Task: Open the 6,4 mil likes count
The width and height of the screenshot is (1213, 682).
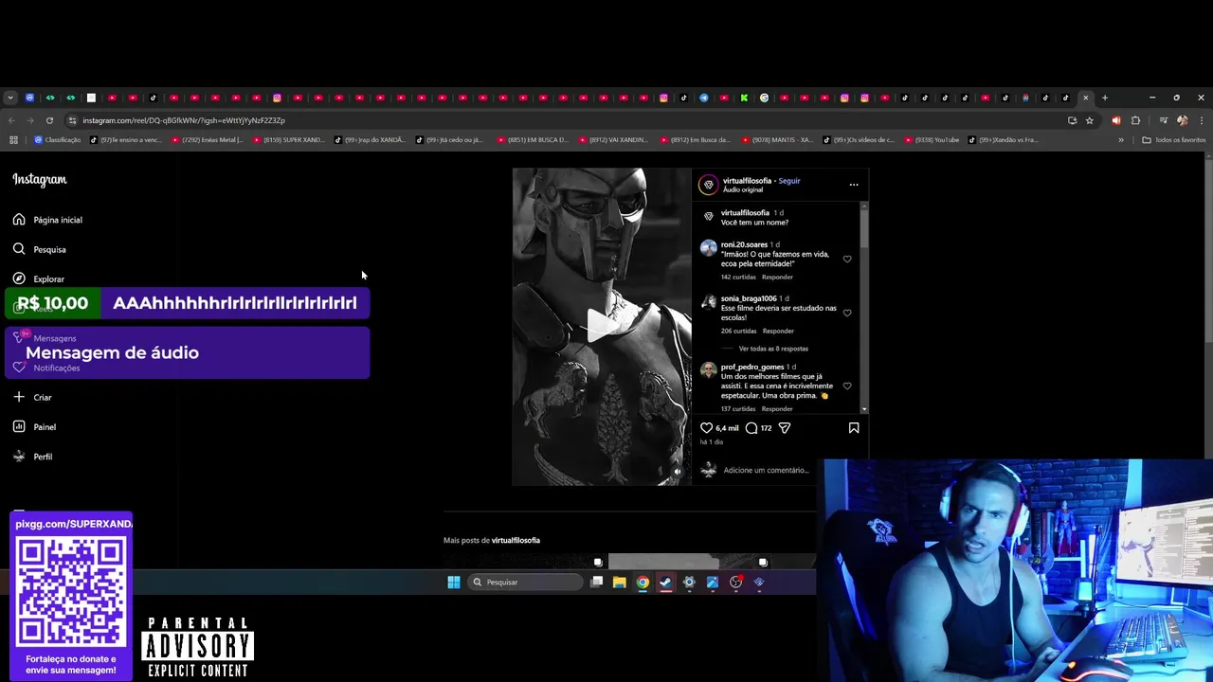Action: [x=727, y=428]
